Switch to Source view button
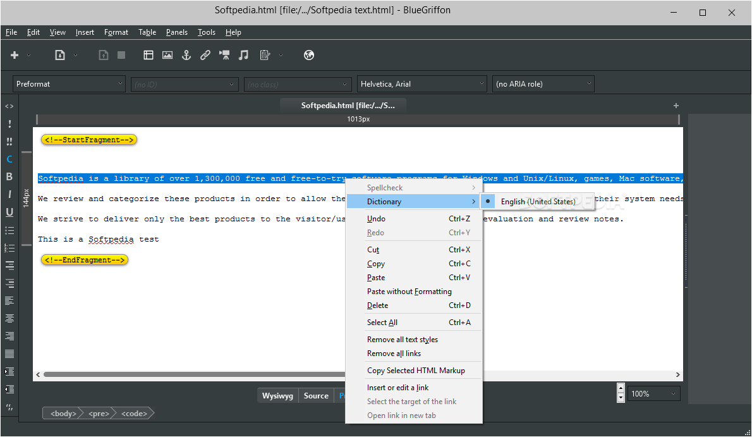The width and height of the screenshot is (752, 437). [x=316, y=396]
